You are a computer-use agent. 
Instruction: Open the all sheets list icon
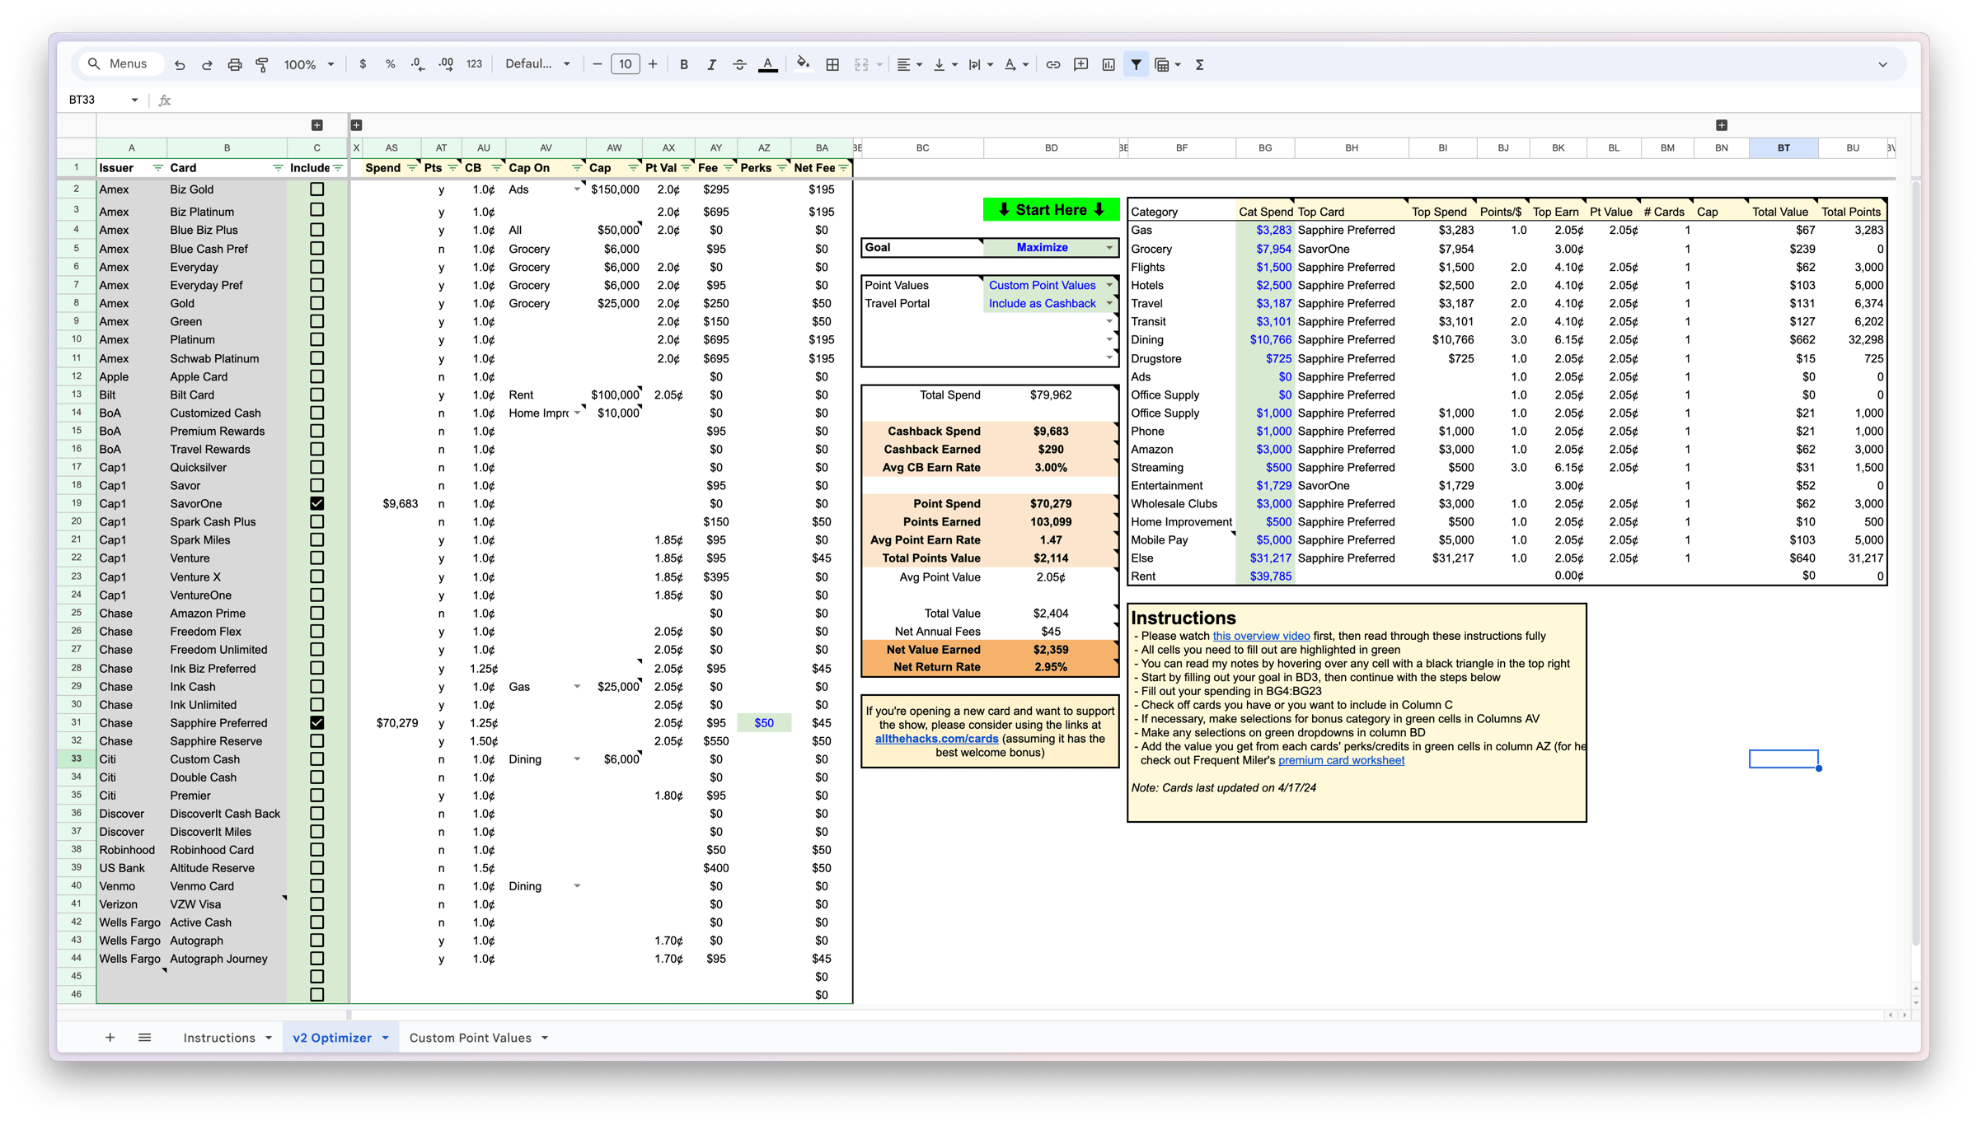tap(144, 1038)
